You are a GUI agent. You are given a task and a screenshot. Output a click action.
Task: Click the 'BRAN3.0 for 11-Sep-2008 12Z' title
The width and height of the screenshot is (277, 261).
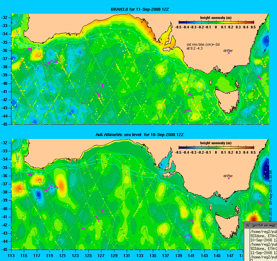(x=140, y=9)
